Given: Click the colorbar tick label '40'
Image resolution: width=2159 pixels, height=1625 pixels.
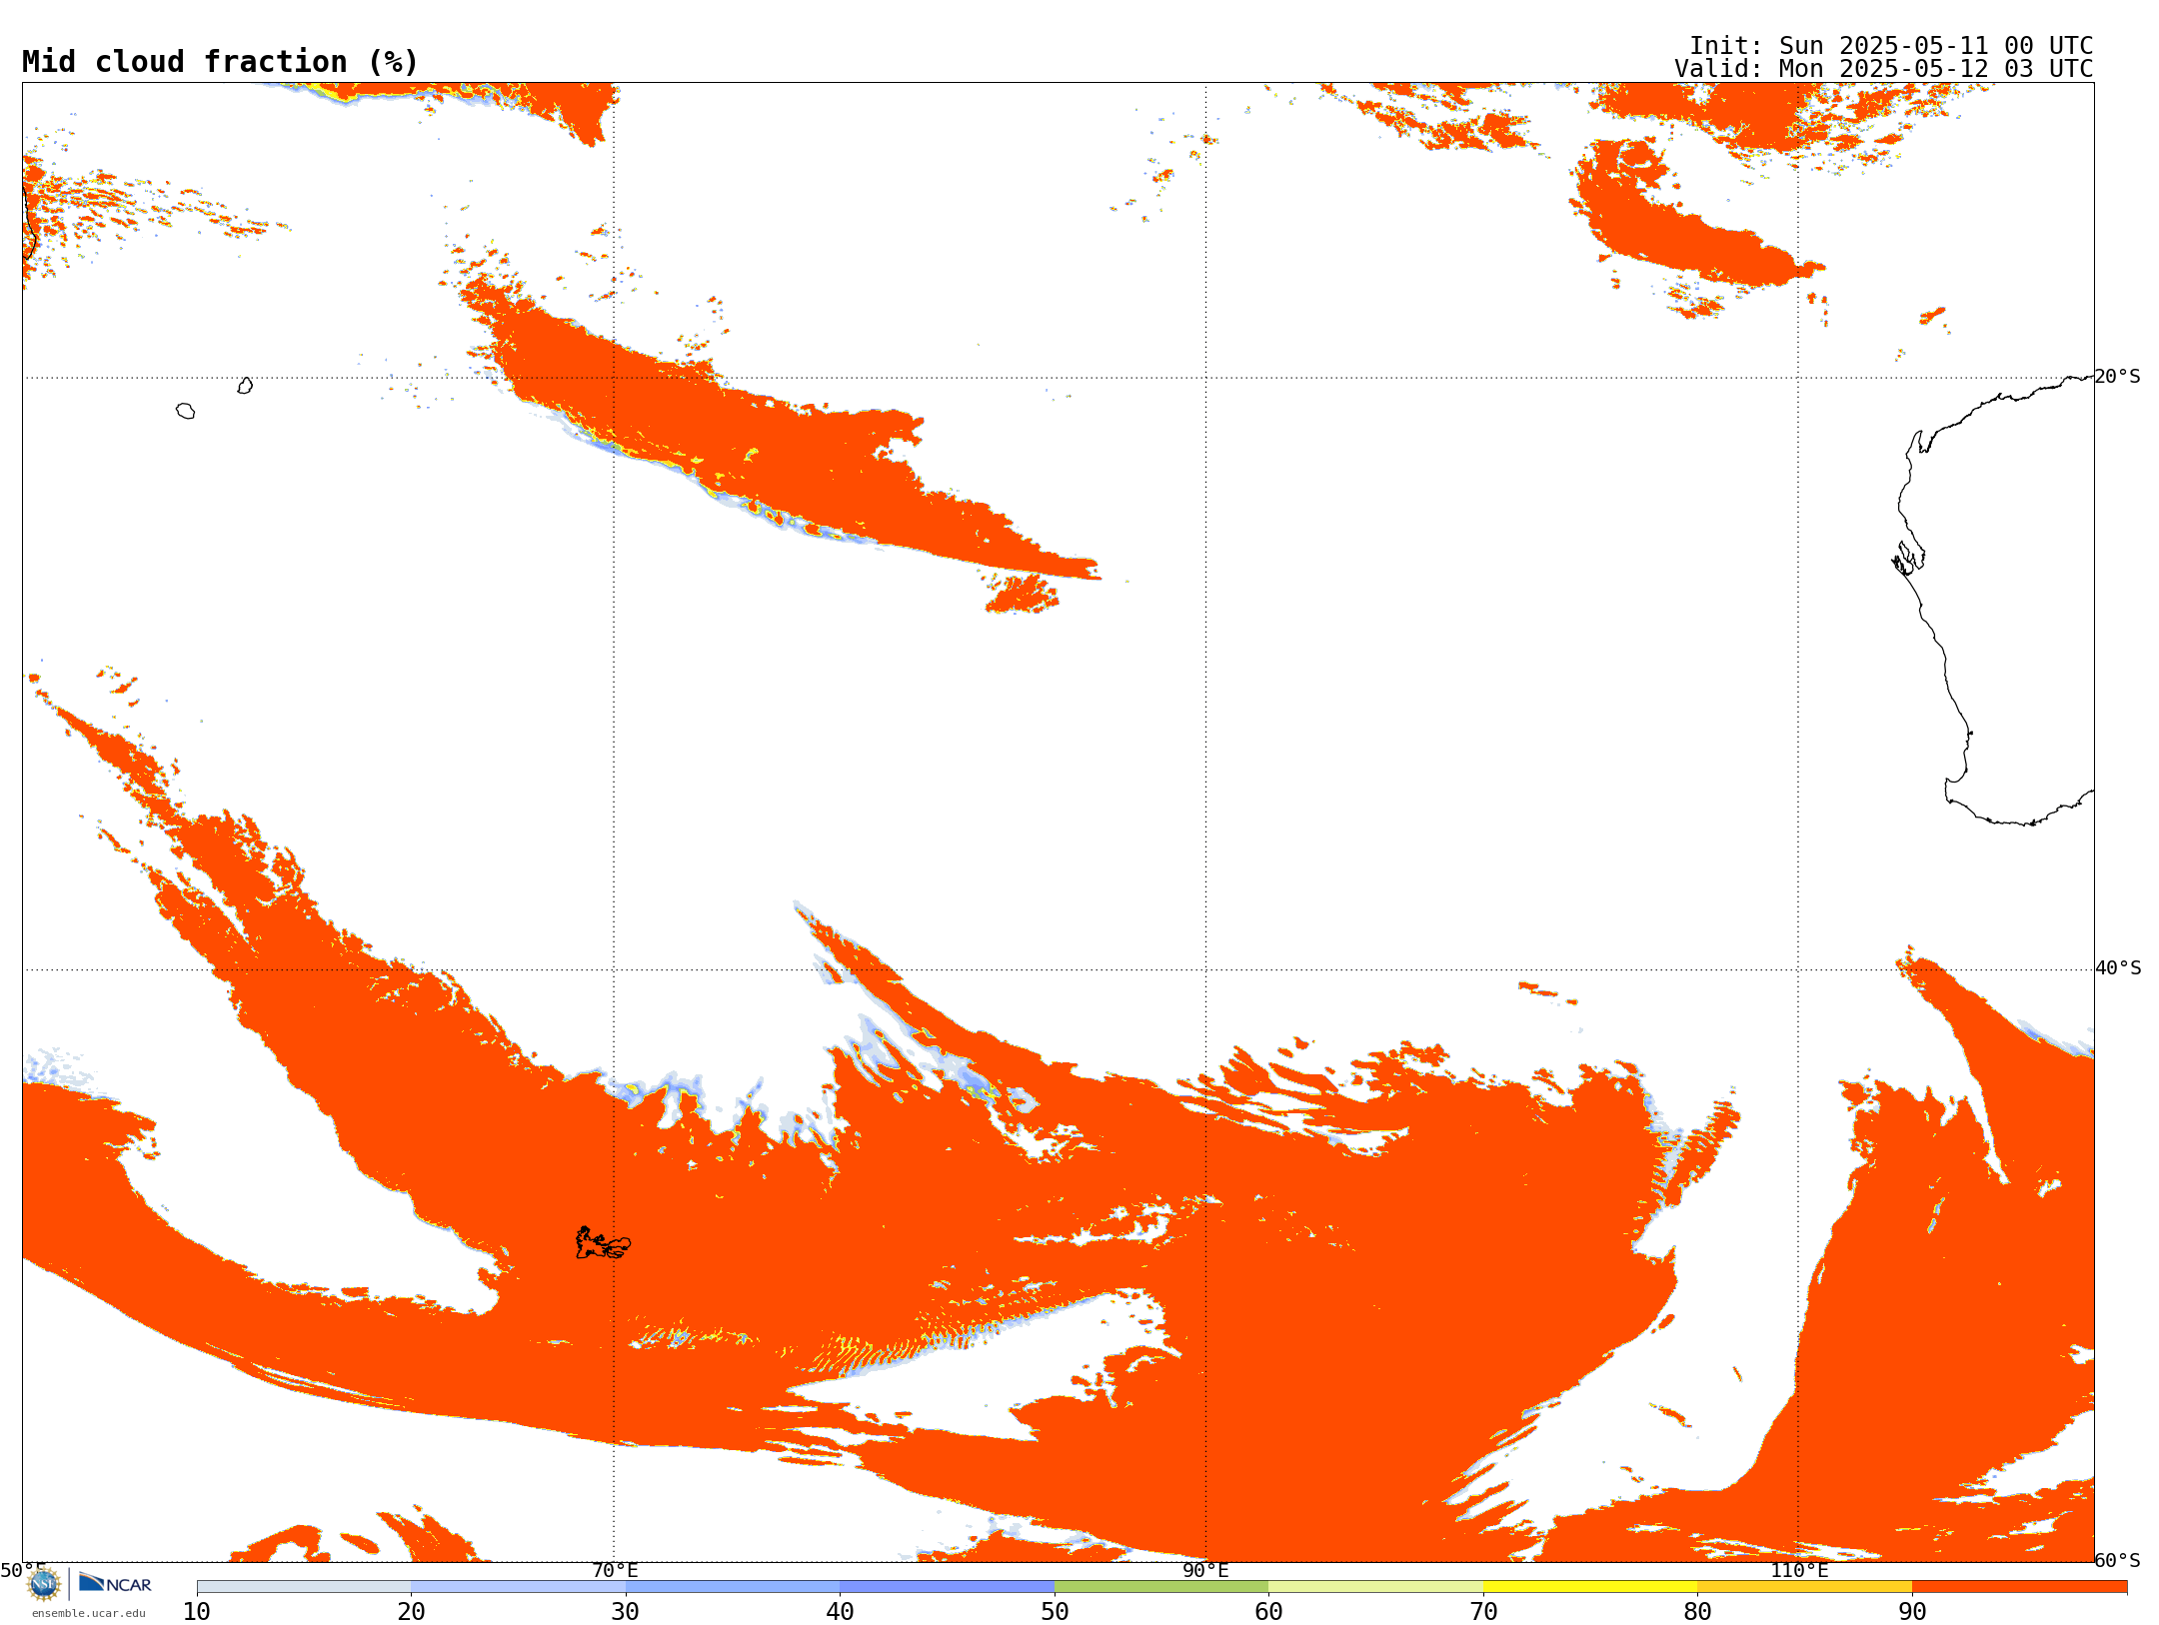Looking at the screenshot, I should click(x=840, y=1612).
